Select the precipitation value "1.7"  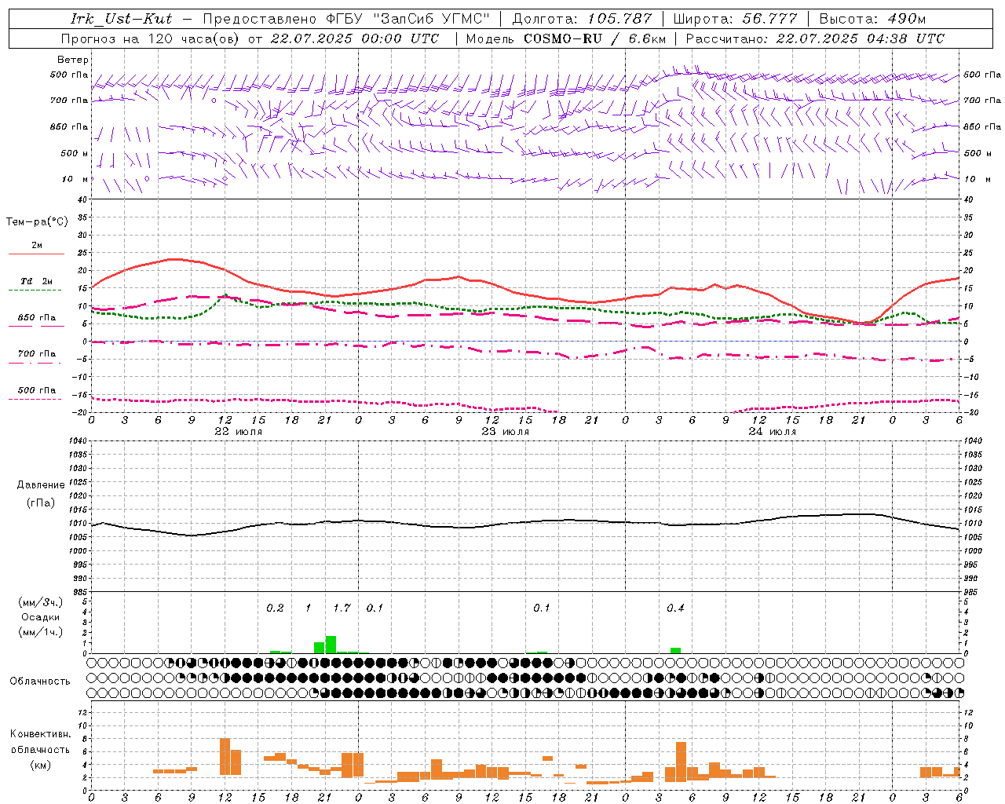(342, 608)
